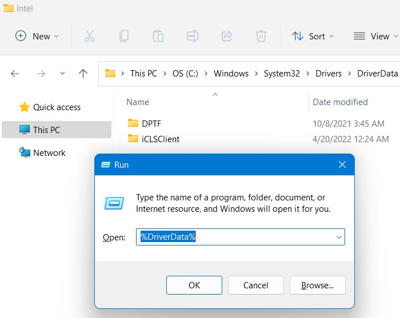400x318 pixels.
Task: Click the Open text field in Run
Action: point(241,237)
